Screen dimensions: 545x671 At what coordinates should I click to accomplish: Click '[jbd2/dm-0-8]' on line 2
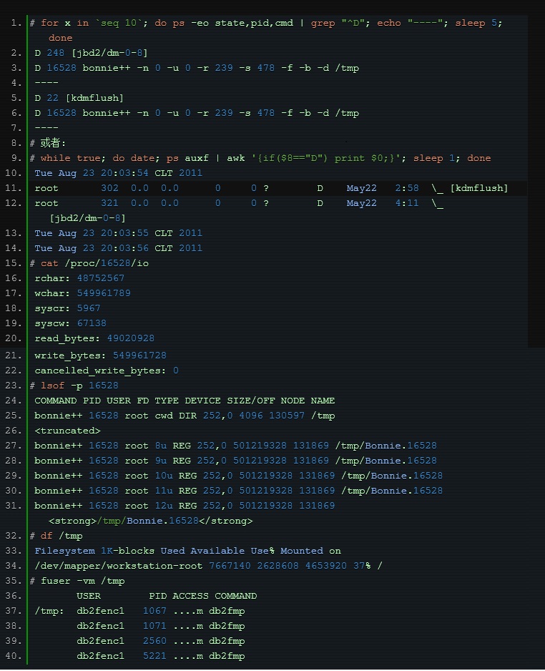109,53
